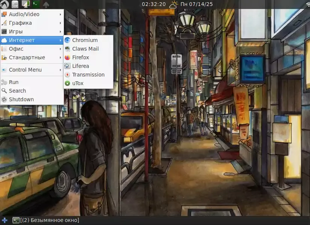Image resolution: width=310 pixels, height=225 pixels.
Task: Click the Firefox icon
Action: 67,57
